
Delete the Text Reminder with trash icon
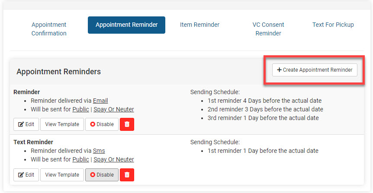click(127, 175)
